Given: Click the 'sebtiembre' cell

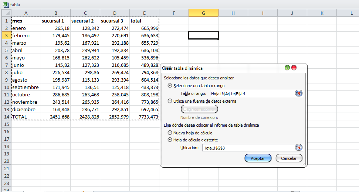Looking at the screenshot, I should point(26,87).
